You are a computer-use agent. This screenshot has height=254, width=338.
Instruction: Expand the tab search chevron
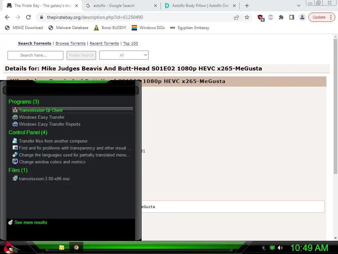298,6
